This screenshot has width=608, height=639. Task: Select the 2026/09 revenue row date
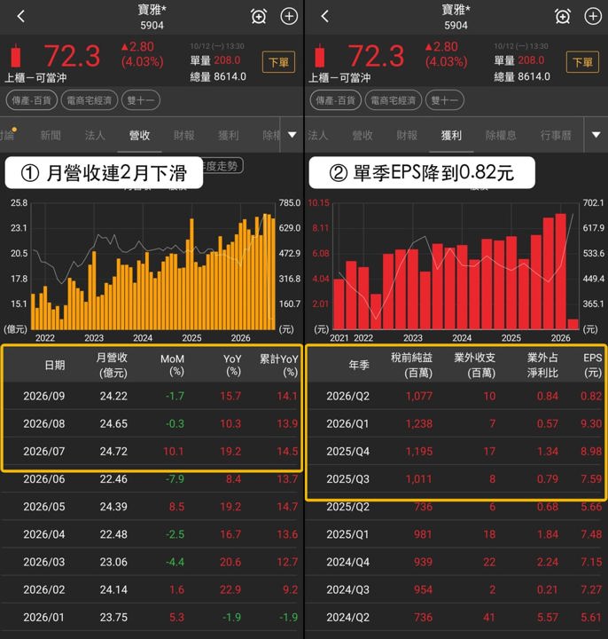44,396
